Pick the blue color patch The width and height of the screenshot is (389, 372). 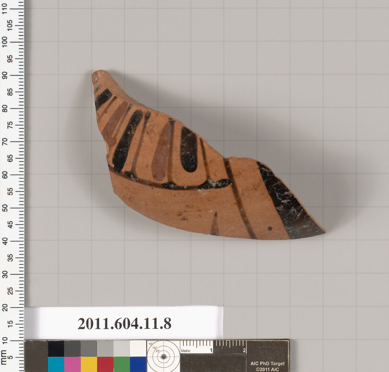coord(138,364)
